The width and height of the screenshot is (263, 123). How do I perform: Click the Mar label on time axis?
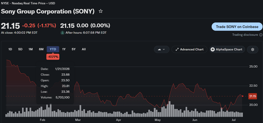78,120
